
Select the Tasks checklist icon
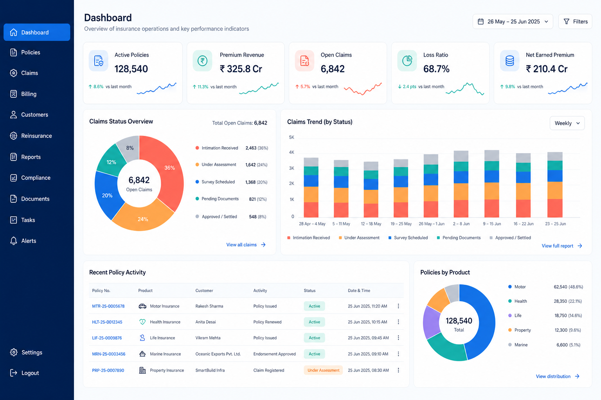click(14, 220)
